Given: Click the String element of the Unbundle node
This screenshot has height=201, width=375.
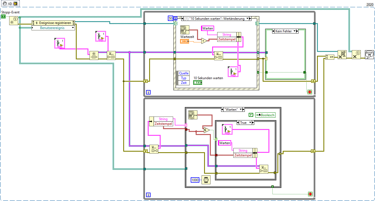Looking at the screenshot, I should pos(163,119).
